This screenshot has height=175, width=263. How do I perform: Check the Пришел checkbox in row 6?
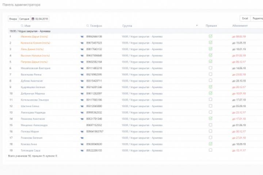click(x=210, y=68)
